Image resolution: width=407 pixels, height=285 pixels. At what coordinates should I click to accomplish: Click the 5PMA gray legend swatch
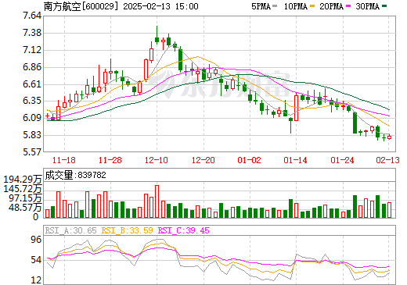[275, 6]
